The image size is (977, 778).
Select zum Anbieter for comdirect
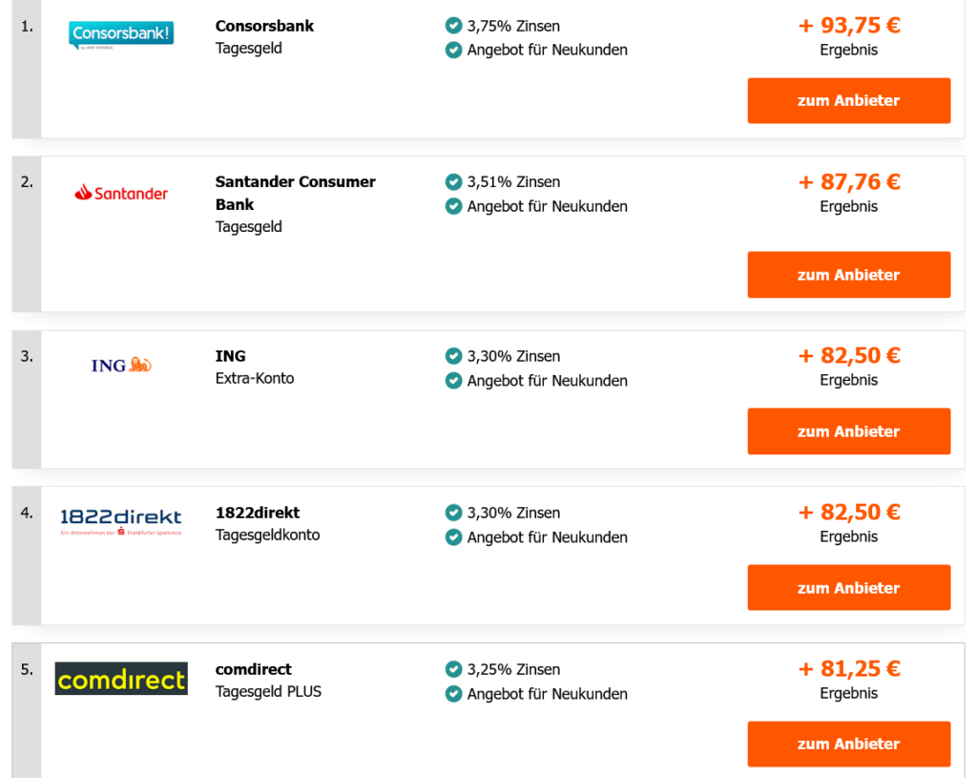click(848, 744)
